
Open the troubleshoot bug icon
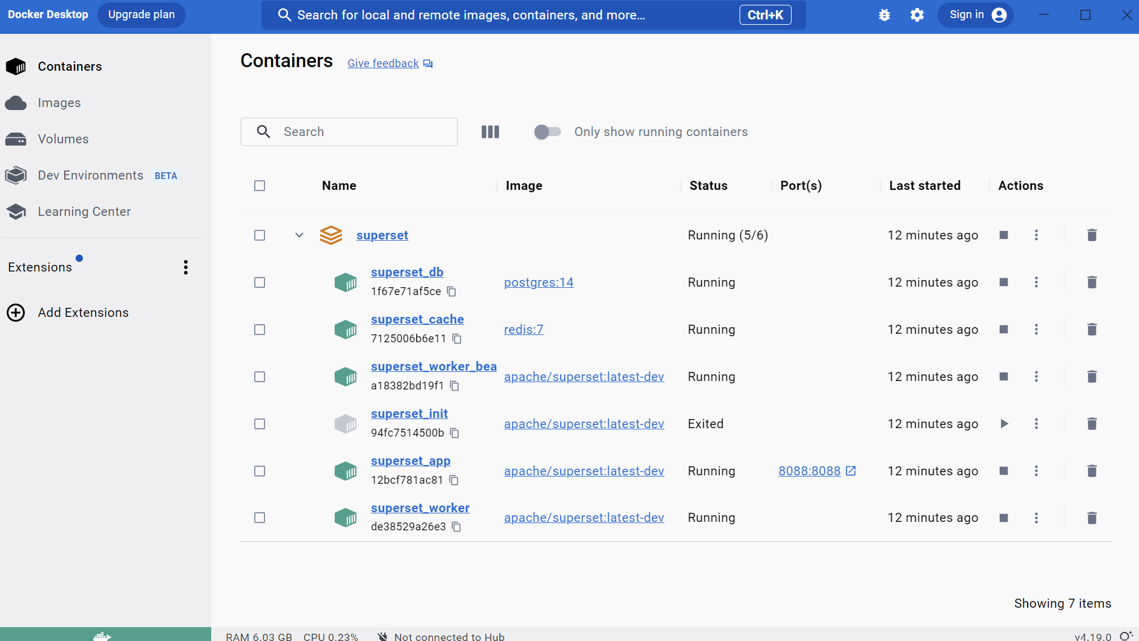pyautogui.click(x=884, y=15)
